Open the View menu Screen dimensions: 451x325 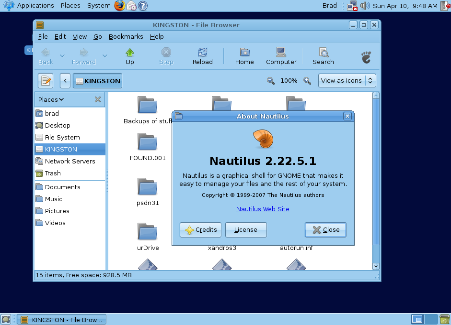[80, 37]
